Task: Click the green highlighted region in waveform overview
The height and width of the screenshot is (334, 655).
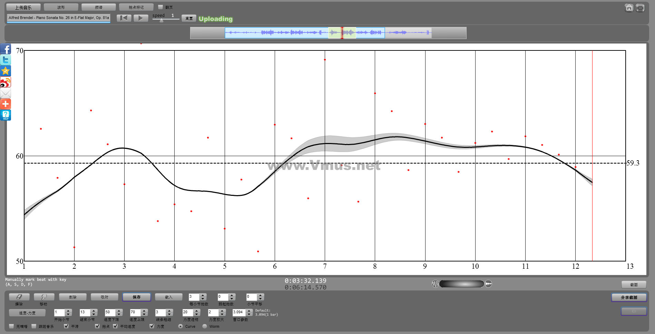Action: (x=342, y=33)
